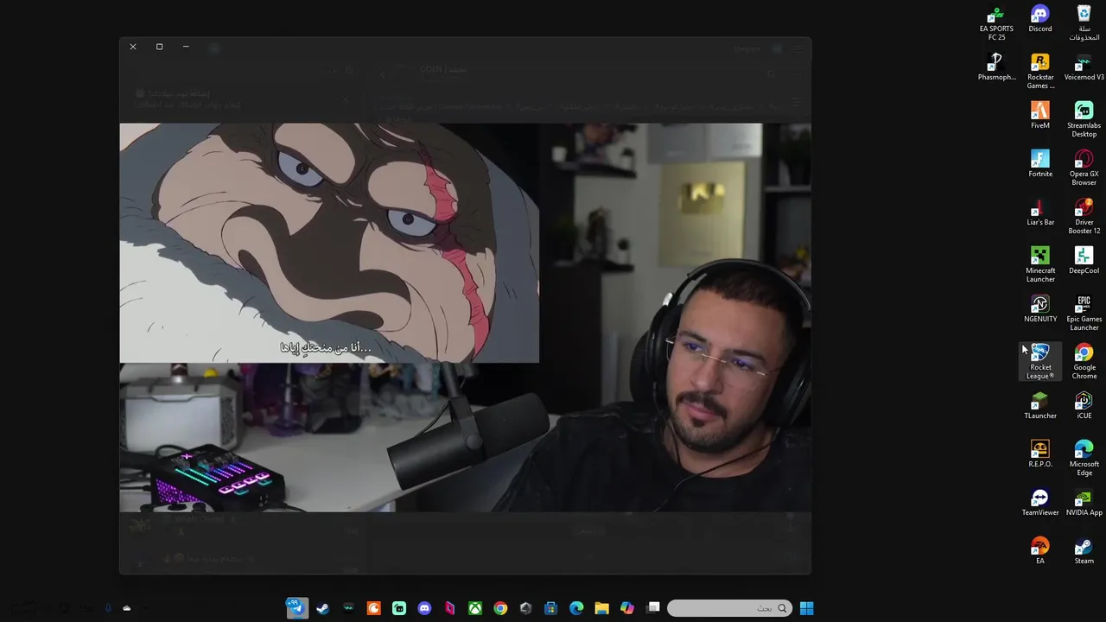Click the microphone icon in the system tray

(108, 608)
